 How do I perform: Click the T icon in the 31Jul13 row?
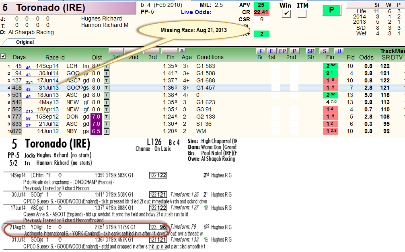click(107, 88)
